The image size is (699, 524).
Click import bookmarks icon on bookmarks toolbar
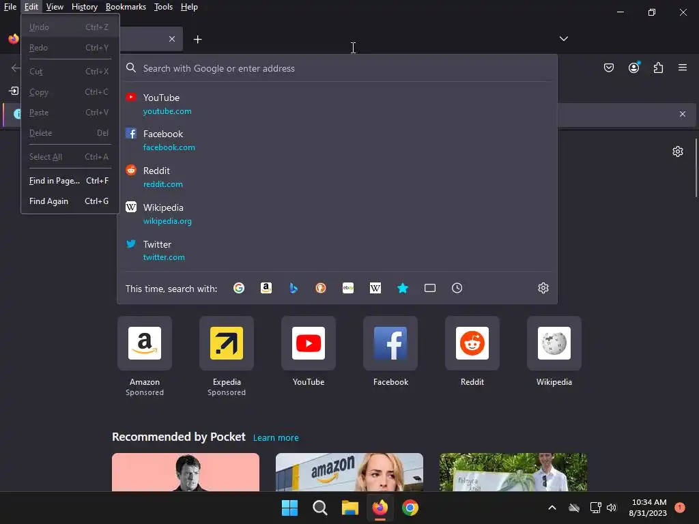(14, 91)
